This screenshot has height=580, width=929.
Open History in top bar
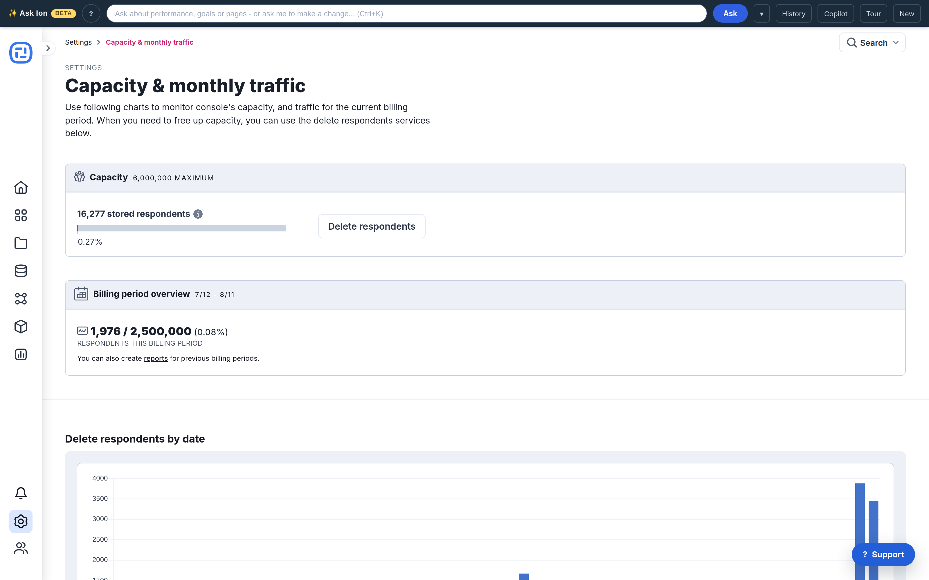click(x=793, y=13)
